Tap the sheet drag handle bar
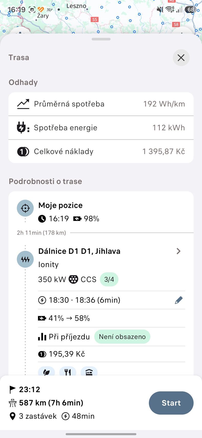Screen dimensions: 202x438 [101, 39]
